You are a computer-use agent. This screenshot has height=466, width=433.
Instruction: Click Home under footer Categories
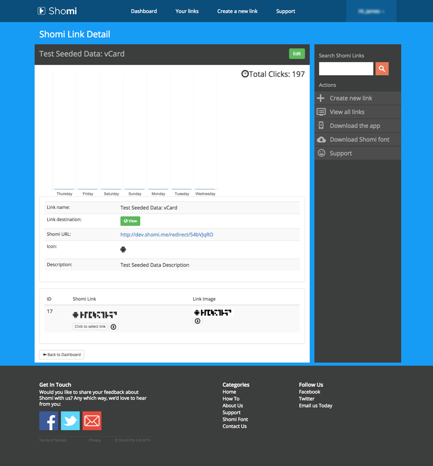click(229, 392)
